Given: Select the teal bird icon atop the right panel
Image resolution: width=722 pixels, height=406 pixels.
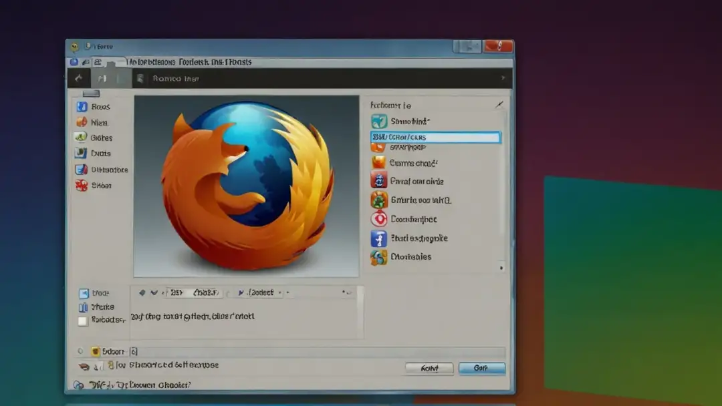Looking at the screenshot, I should [380, 121].
